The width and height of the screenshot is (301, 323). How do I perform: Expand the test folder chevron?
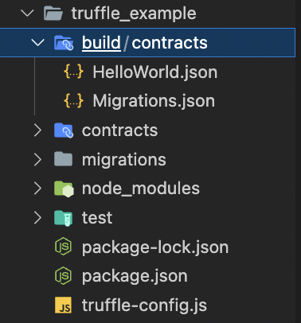coord(37,218)
